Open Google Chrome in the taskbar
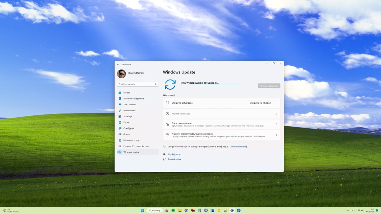Screen dimensions: 381x214 [186, 211]
